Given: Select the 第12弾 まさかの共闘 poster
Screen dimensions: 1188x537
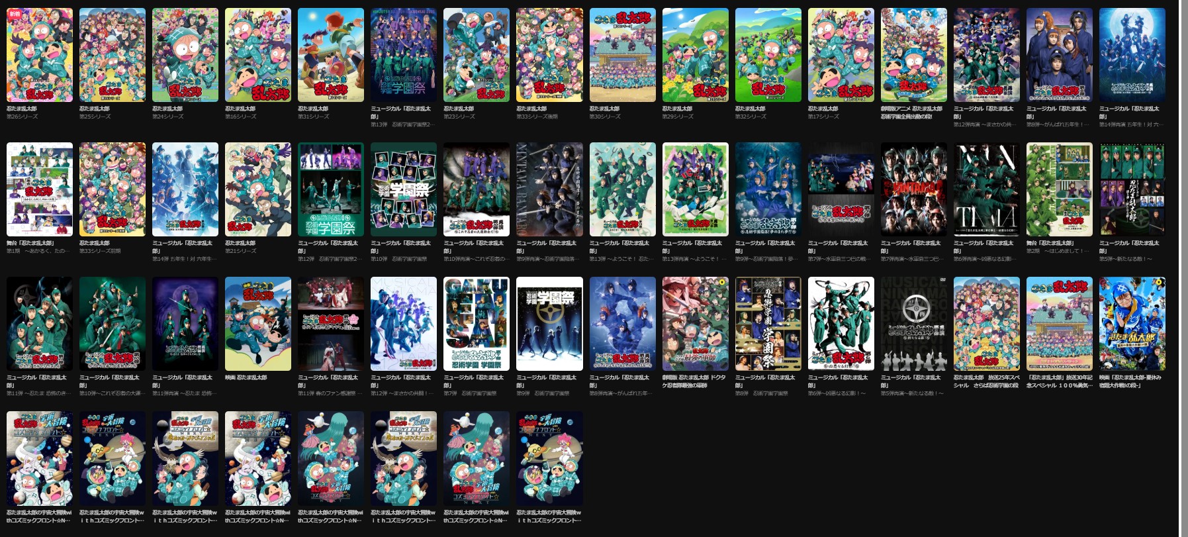Looking at the screenshot, I should pos(404,324).
